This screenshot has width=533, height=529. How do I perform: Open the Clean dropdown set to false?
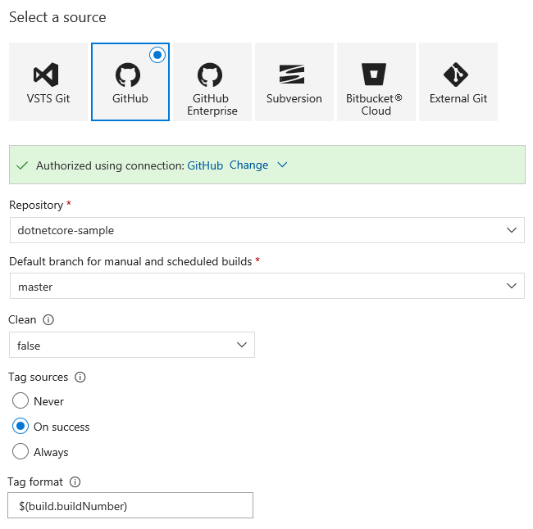coord(131,346)
